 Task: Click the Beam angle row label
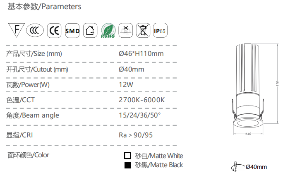pyautogui.click(x=33, y=115)
